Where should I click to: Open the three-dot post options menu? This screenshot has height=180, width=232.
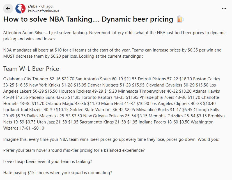pyautogui.click(x=224, y=9)
